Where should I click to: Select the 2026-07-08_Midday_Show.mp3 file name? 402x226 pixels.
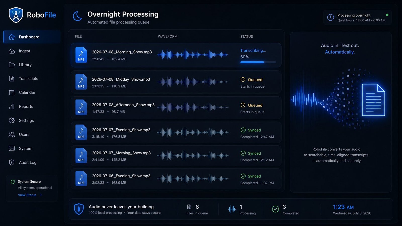[121, 79]
